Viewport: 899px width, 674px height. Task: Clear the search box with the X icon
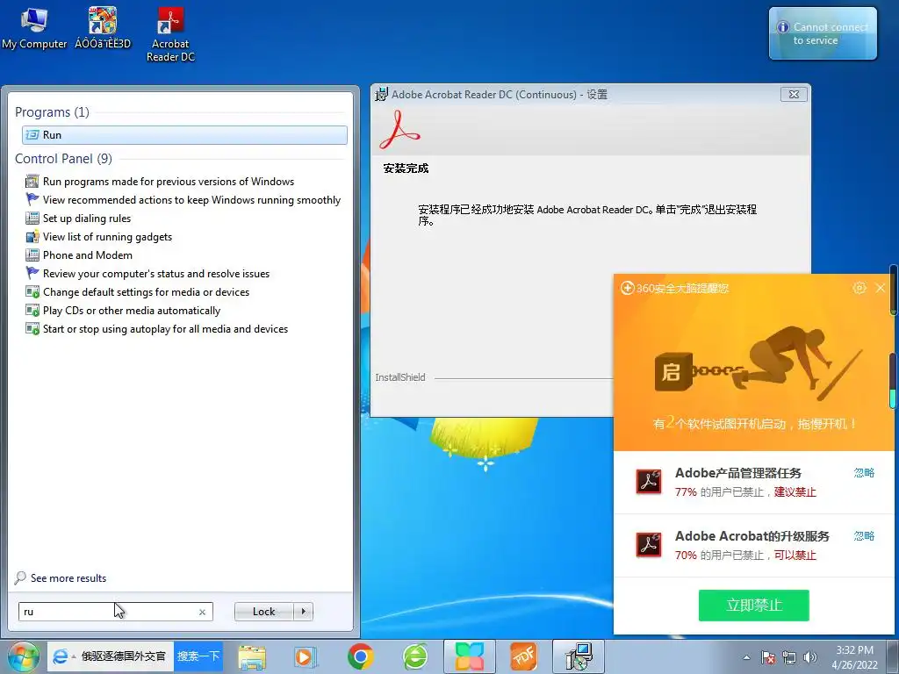pyautogui.click(x=203, y=612)
